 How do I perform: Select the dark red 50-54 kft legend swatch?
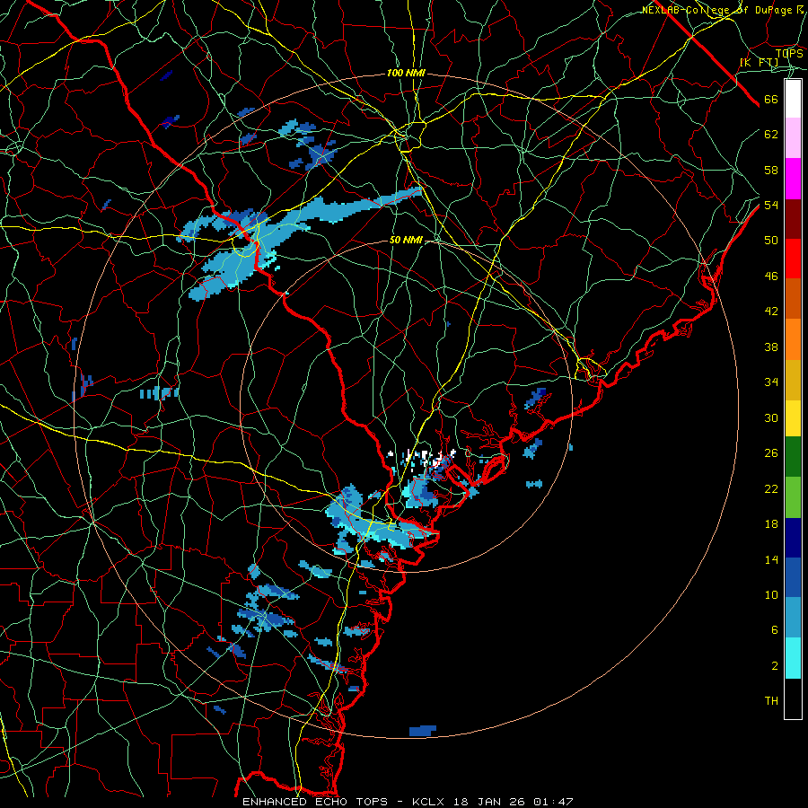(x=793, y=219)
